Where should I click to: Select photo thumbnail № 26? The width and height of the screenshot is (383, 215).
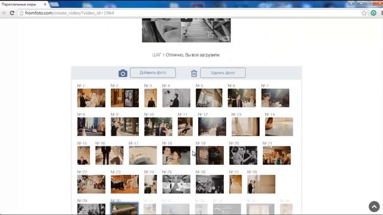[x=209, y=185]
